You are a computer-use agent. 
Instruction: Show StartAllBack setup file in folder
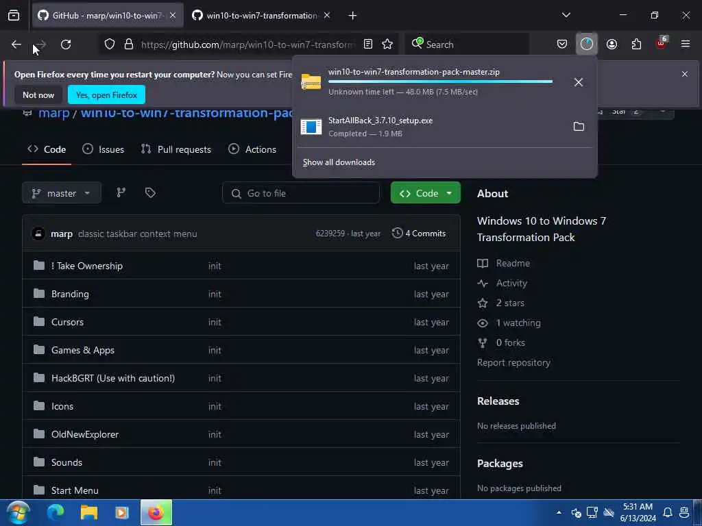(x=579, y=127)
